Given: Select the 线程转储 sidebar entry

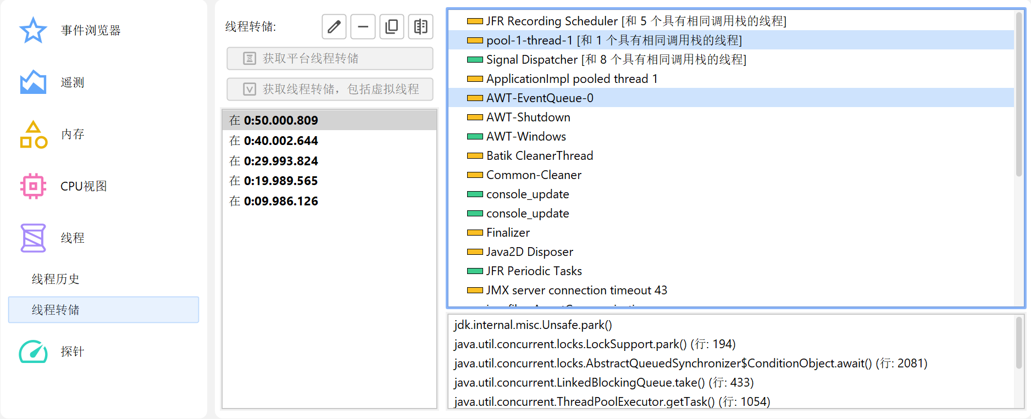Looking at the screenshot, I should 103,310.
